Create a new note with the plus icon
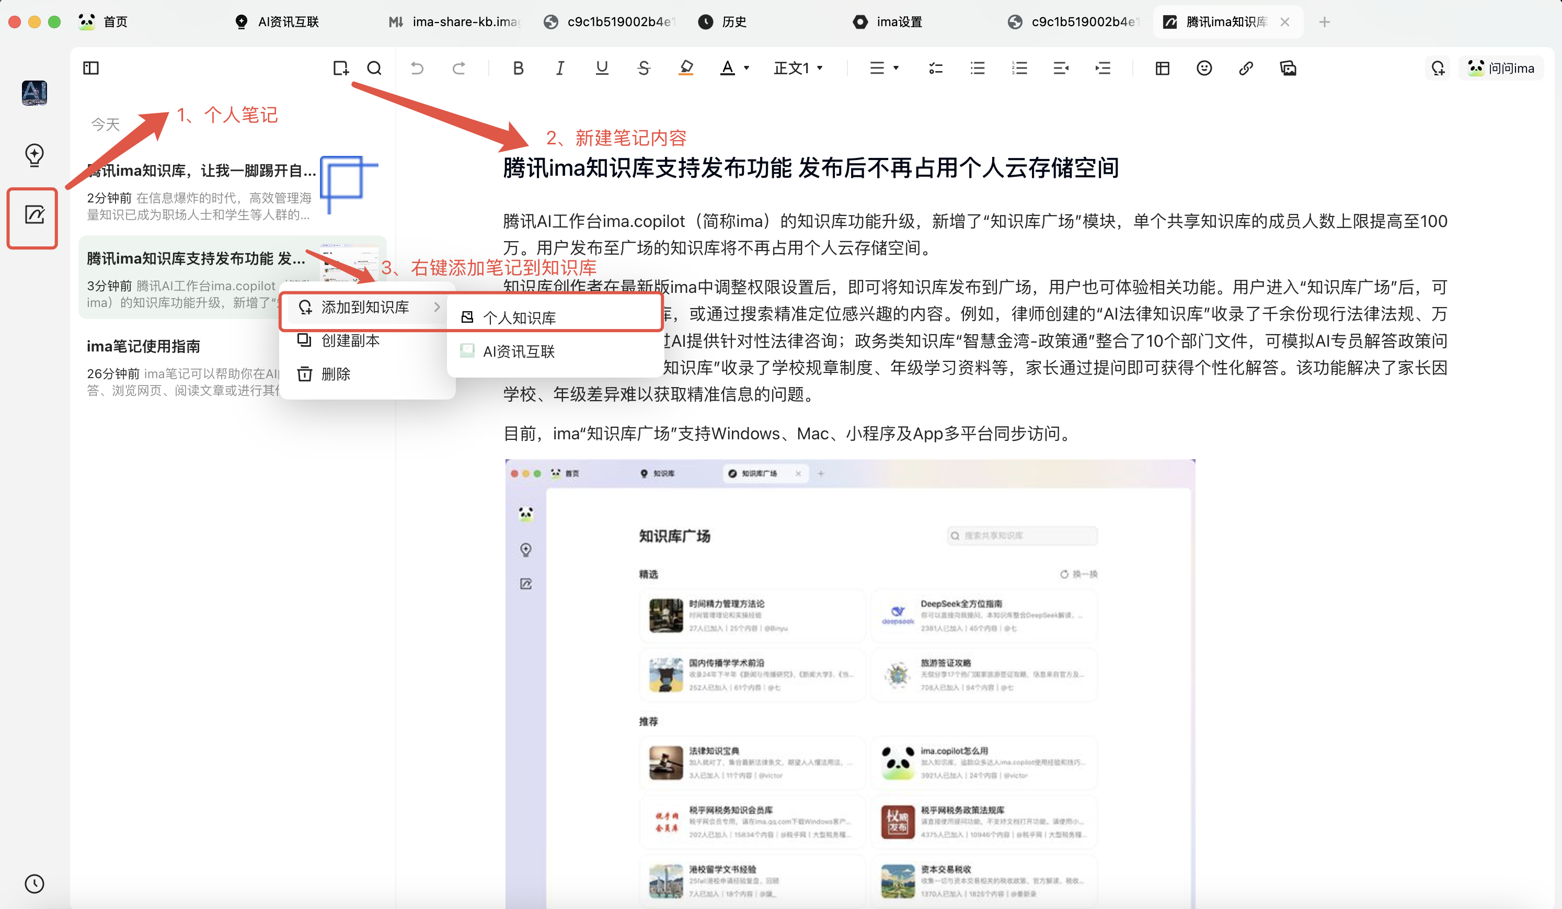 coord(340,68)
